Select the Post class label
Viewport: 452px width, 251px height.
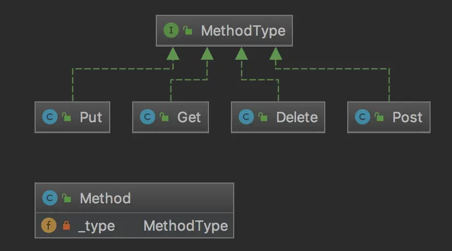408,117
